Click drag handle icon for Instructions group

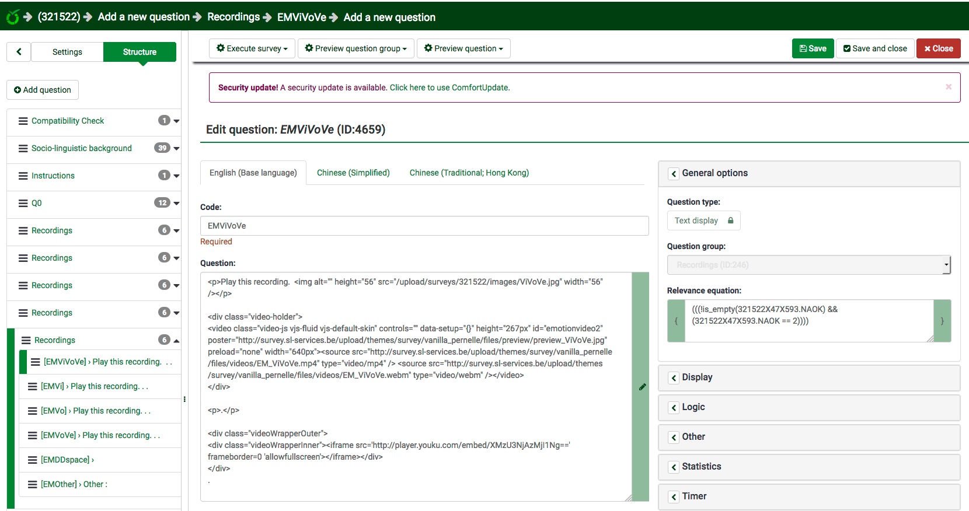(x=23, y=176)
